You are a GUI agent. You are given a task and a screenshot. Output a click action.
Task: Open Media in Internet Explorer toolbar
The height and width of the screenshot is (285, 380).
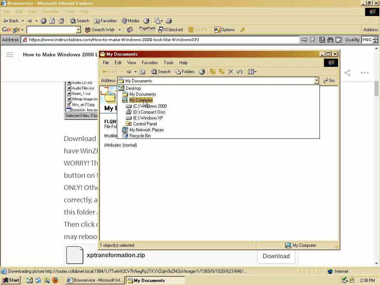point(130,21)
